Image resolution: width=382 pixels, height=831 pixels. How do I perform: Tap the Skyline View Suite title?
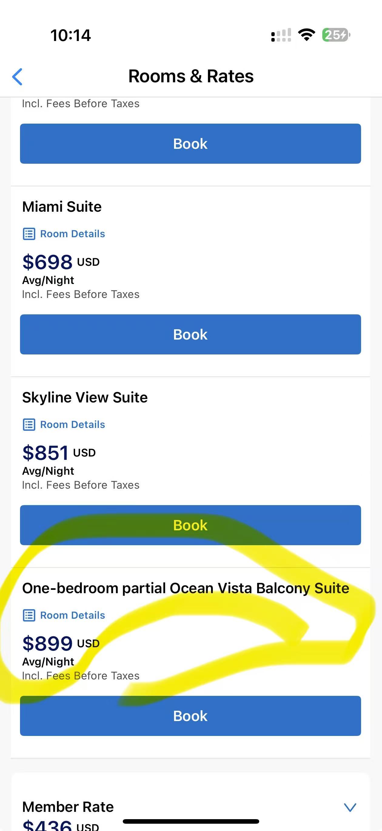(x=85, y=398)
